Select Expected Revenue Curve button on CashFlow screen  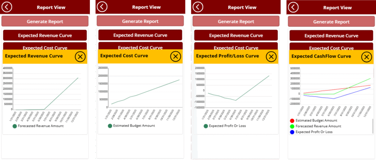pyautogui.click(x=331, y=36)
